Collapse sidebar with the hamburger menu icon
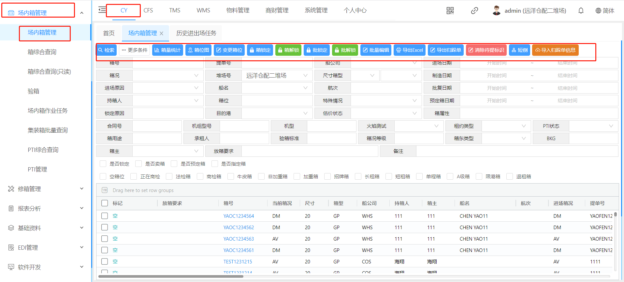Image resolution: width=624 pixels, height=282 pixels. click(x=102, y=10)
